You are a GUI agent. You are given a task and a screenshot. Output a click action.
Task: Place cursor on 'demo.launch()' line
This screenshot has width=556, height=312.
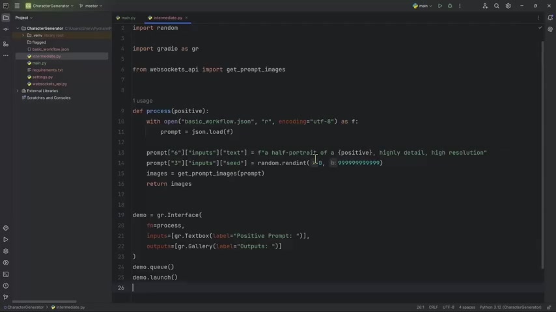click(155, 278)
